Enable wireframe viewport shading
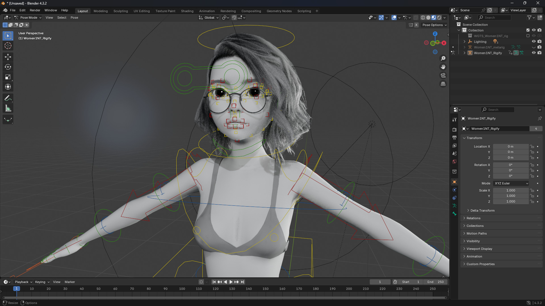Image resolution: width=545 pixels, height=306 pixels. tap(423, 18)
